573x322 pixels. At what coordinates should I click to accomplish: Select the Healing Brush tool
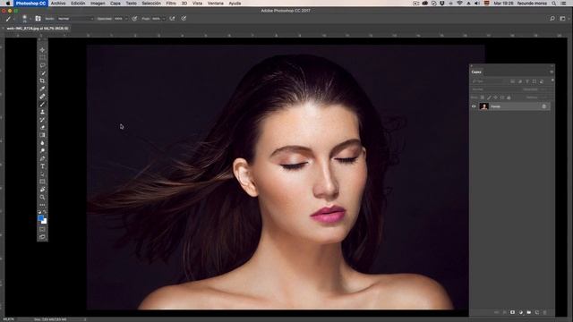coord(42,97)
